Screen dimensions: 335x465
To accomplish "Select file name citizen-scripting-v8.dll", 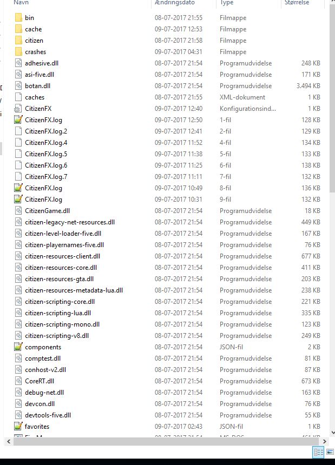I will (x=57, y=336).
